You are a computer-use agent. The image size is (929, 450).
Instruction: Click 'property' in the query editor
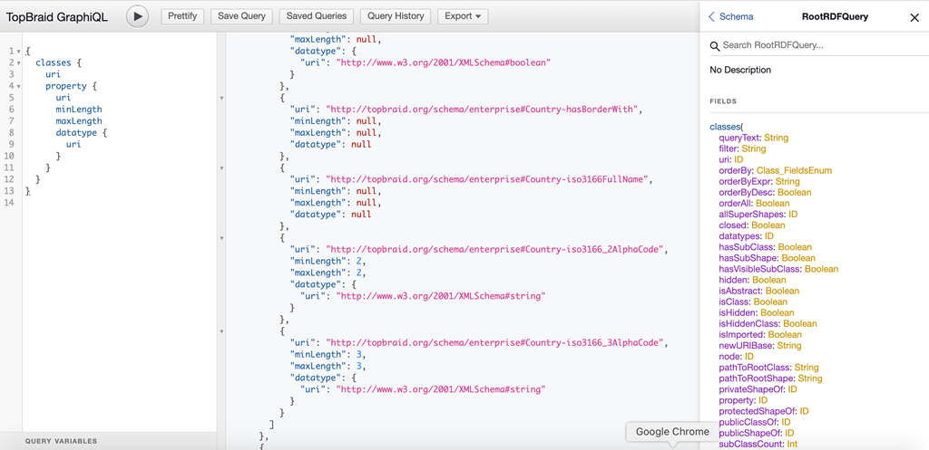[x=66, y=86]
